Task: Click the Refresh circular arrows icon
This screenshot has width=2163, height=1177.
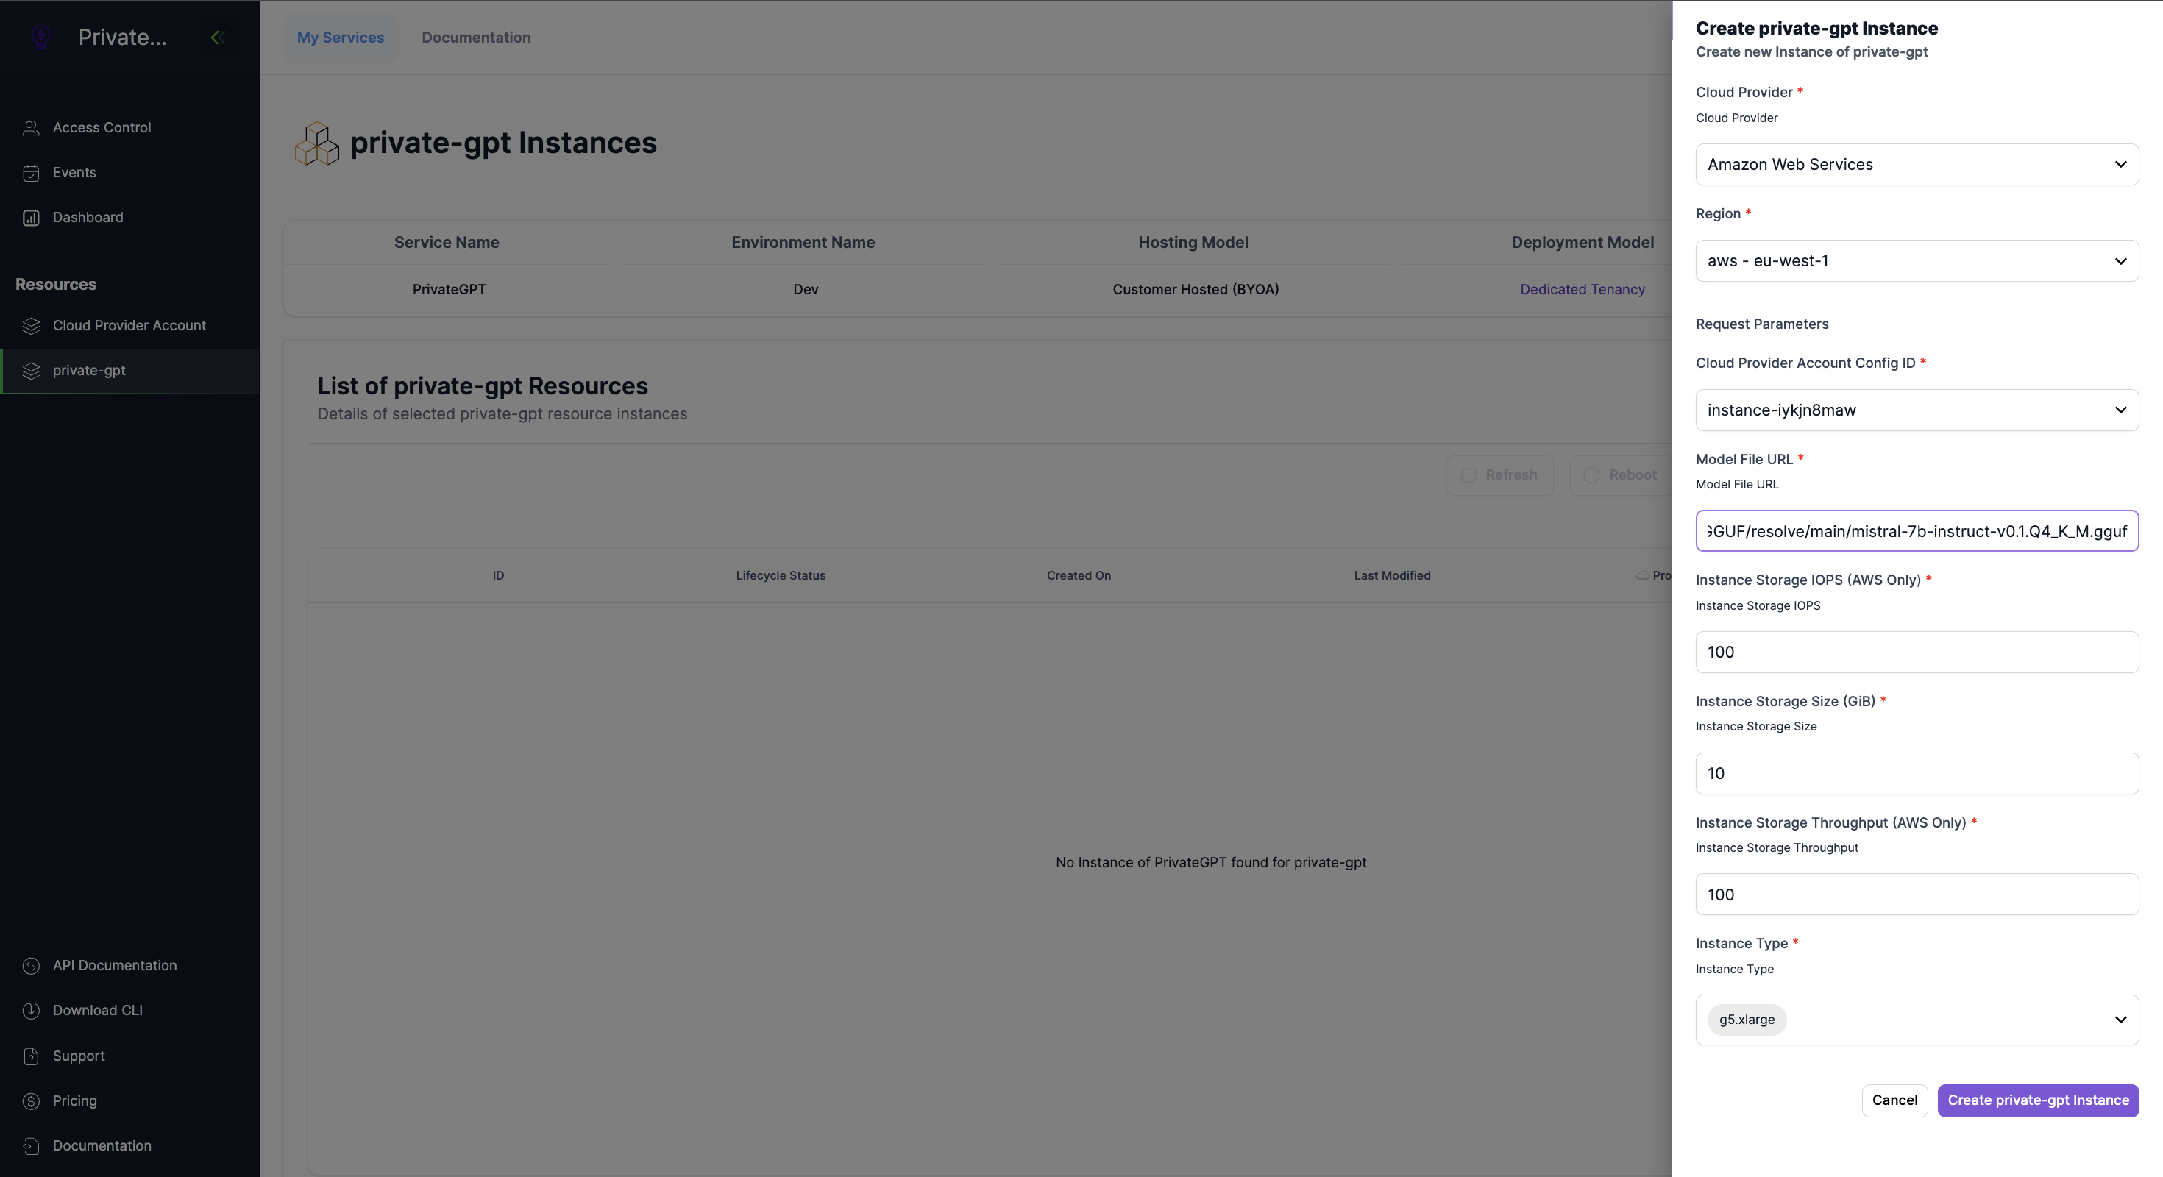Action: (x=1468, y=475)
